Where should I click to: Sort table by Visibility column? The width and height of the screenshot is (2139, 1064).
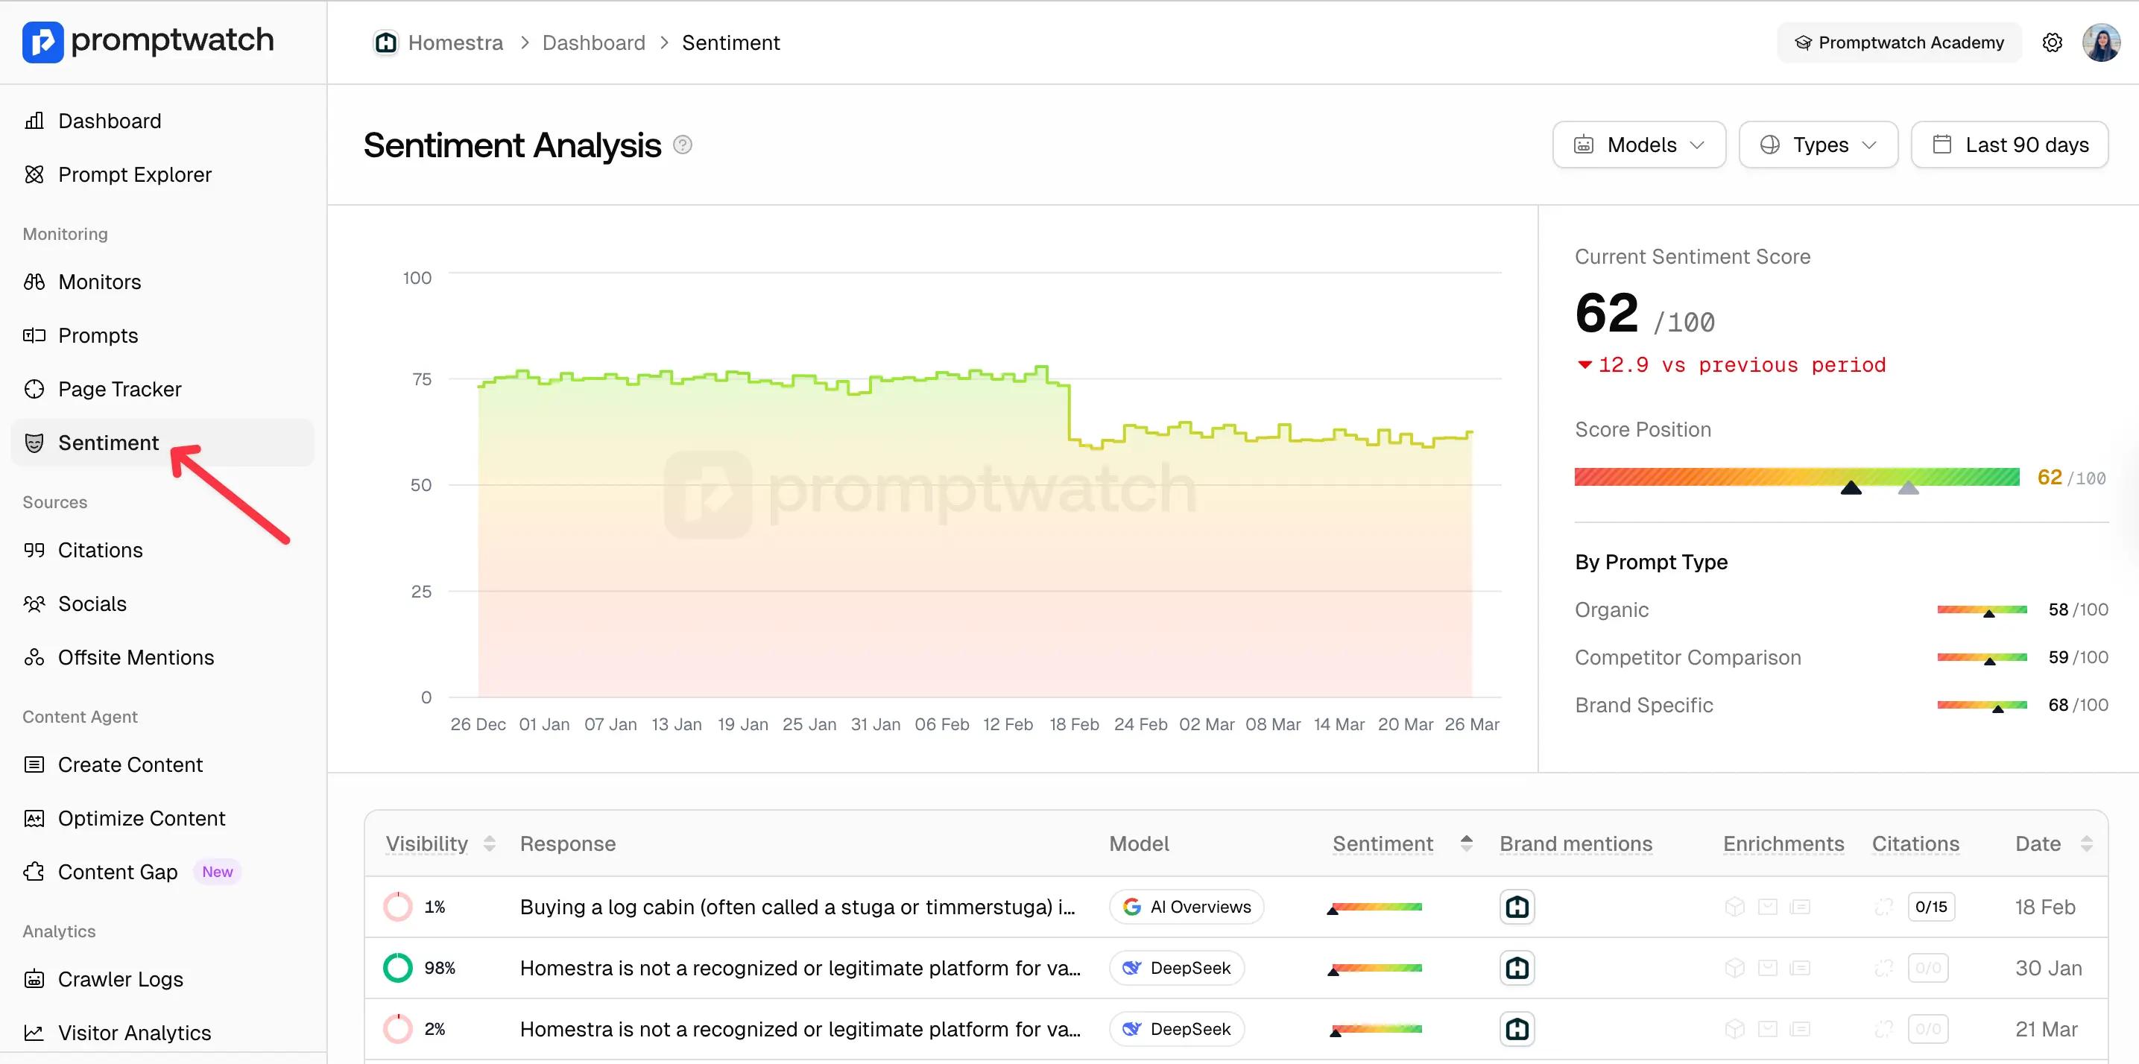[x=489, y=844]
